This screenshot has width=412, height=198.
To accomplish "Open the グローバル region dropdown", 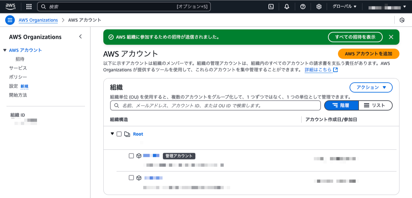I will (344, 6).
